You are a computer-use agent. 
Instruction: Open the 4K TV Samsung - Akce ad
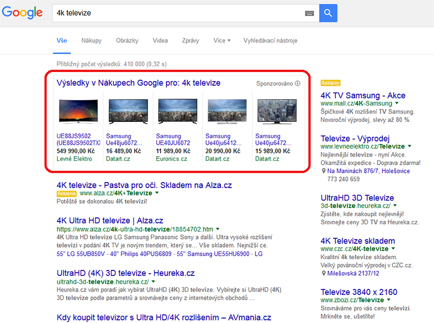point(363,95)
